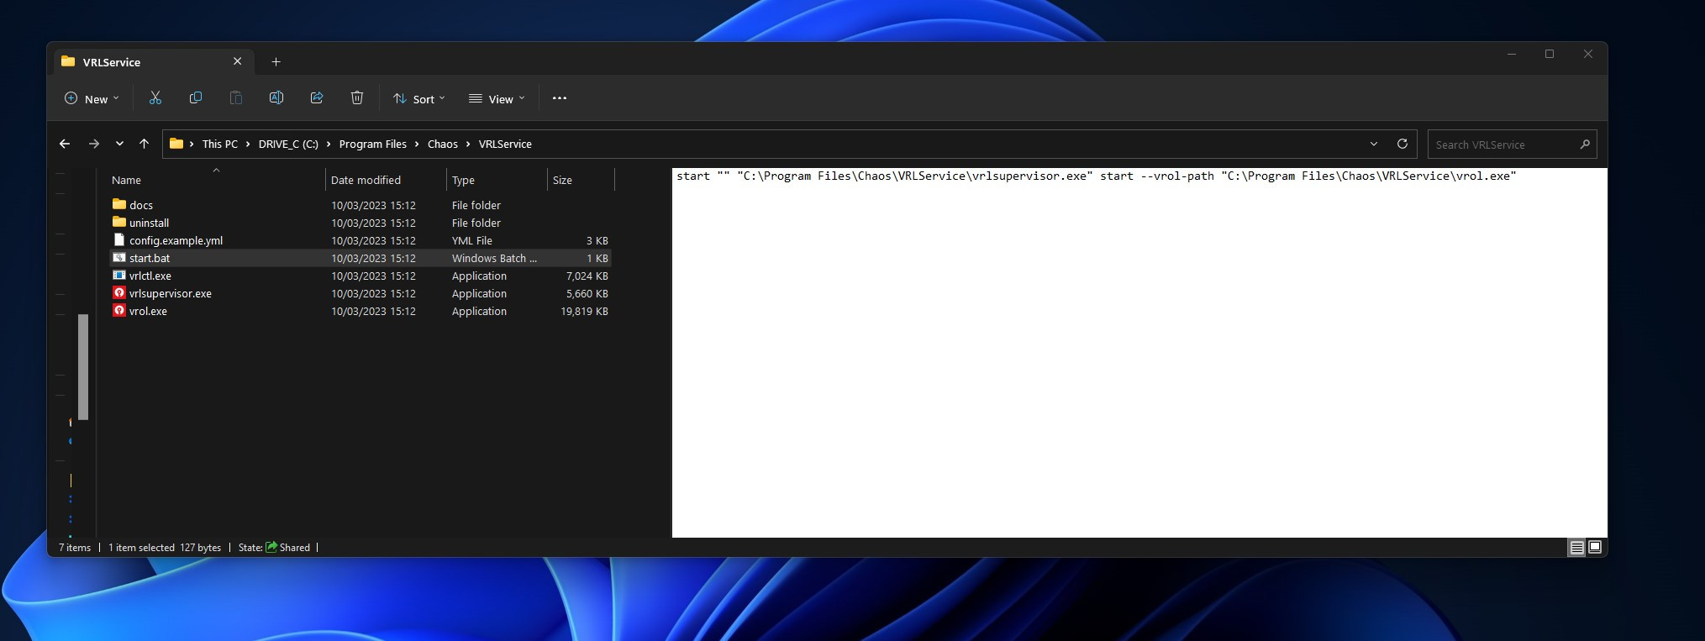This screenshot has height=641, width=1705.
Task: Click the Paste clipboard icon
Action: click(x=236, y=98)
